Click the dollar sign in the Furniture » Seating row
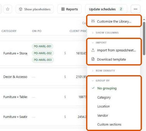Image resolution: width=146 pixels, height=131 pixels. point(65,117)
